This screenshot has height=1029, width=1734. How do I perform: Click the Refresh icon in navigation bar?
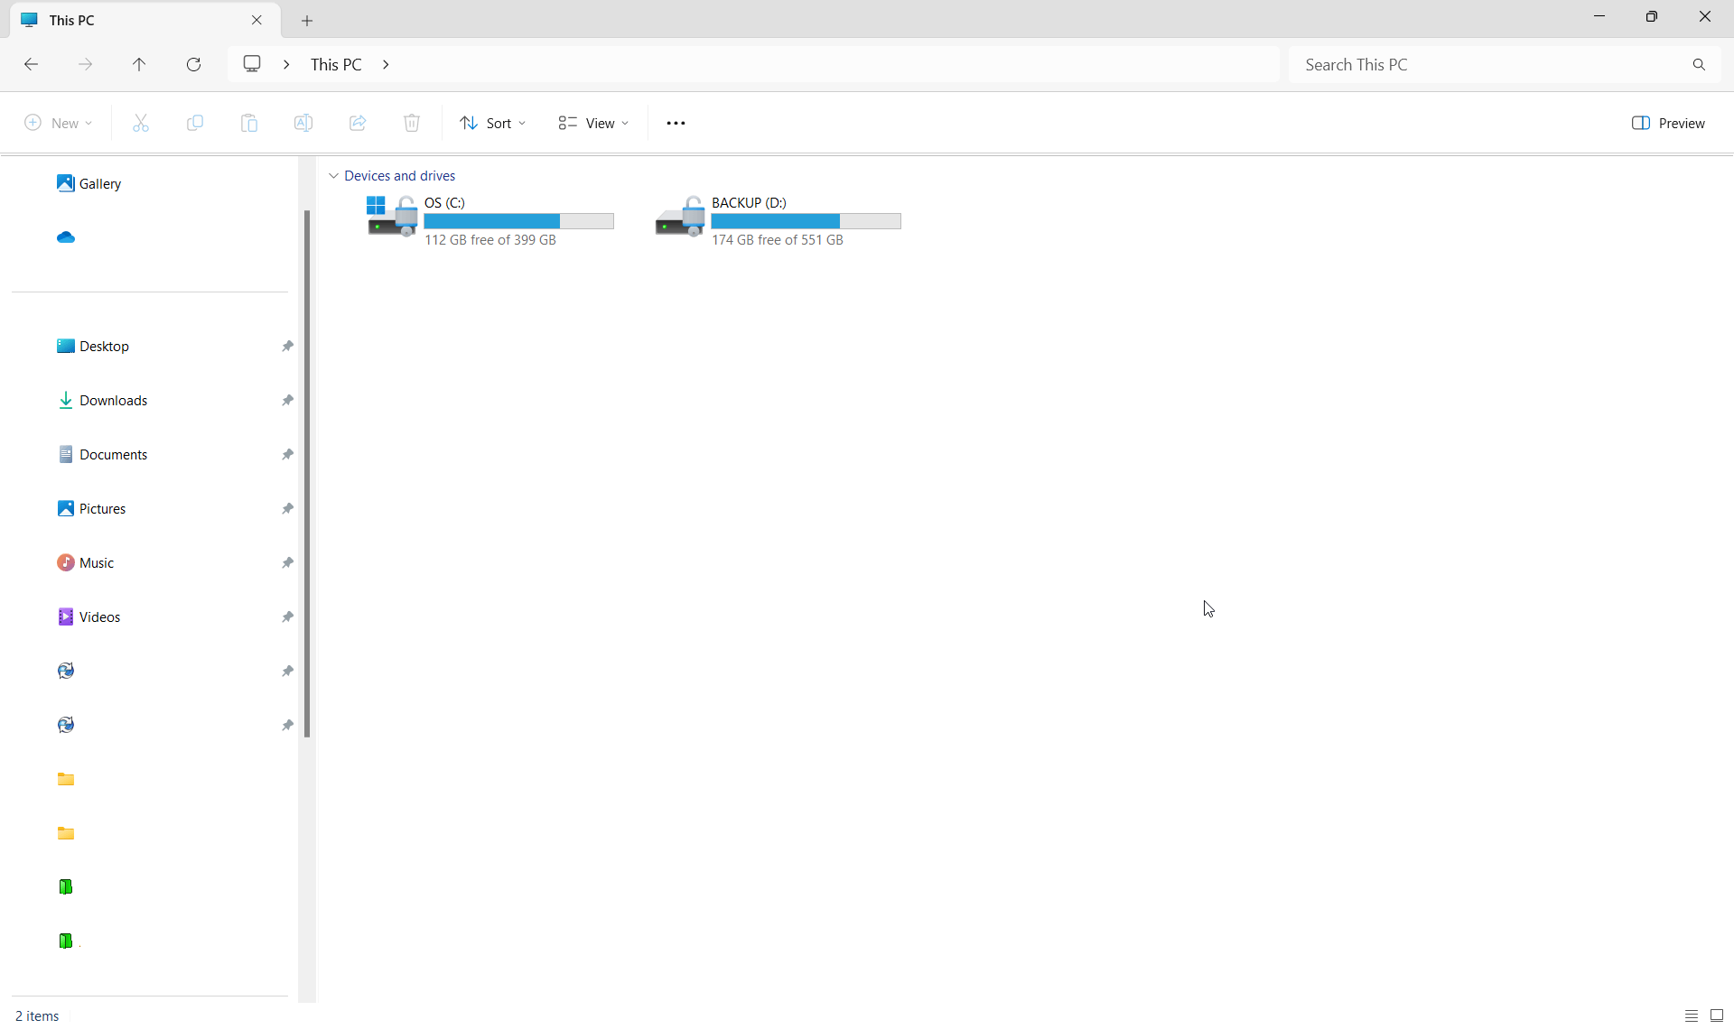pos(193,64)
